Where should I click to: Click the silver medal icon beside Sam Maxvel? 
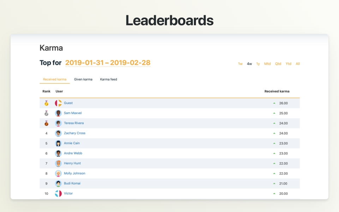pyautogui.click(x=46, y=113)
